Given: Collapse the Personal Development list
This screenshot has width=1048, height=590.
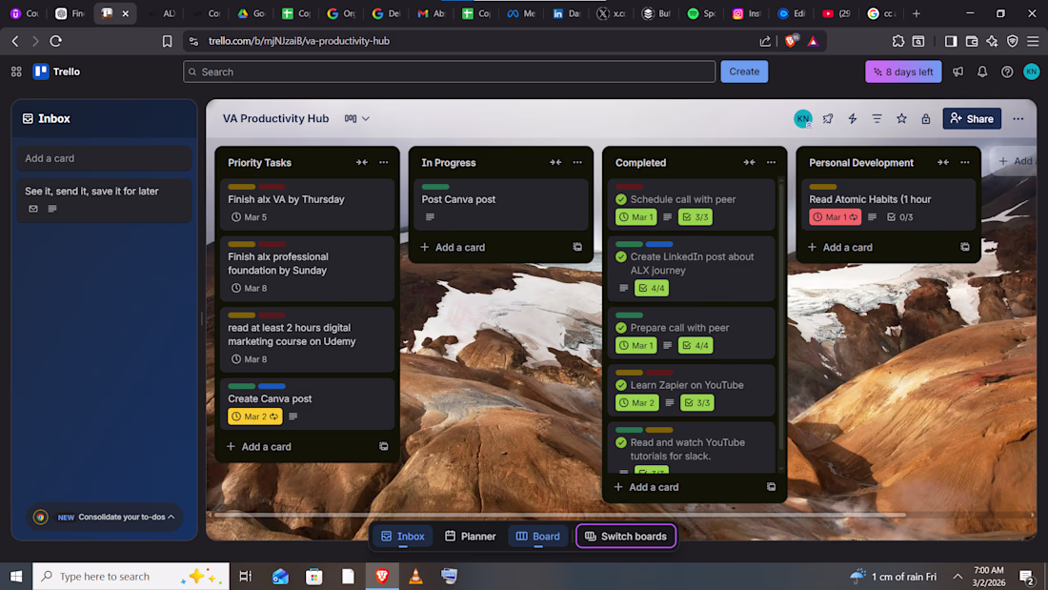Looking at the screenshot, I should click(943, 163).
